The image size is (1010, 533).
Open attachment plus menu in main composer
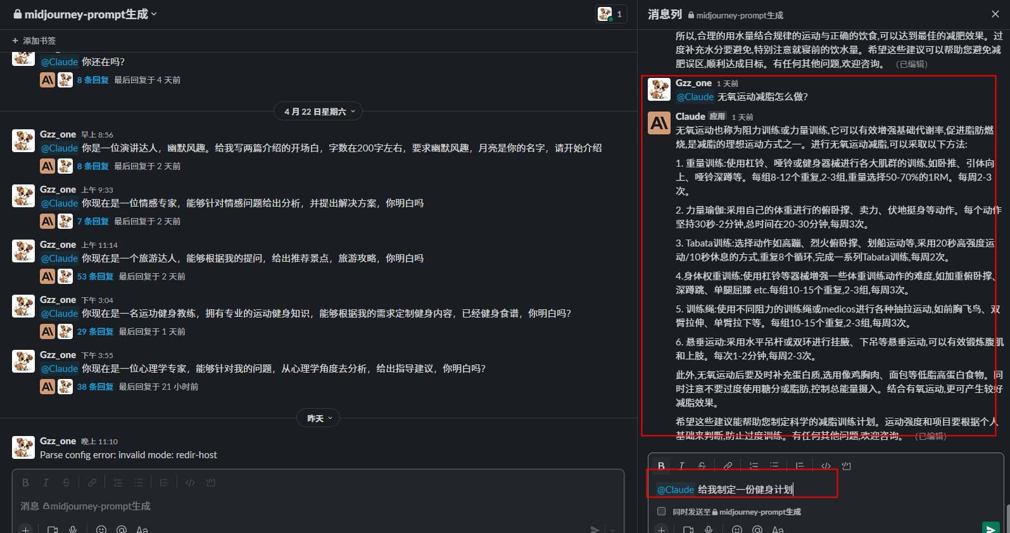tap(25, 529)
